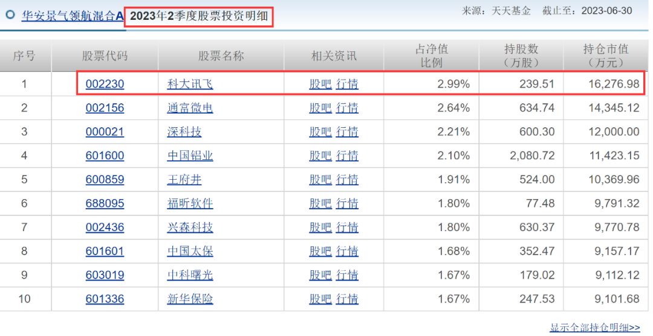Open stock code 002230 link

click(x=105, y=84)
